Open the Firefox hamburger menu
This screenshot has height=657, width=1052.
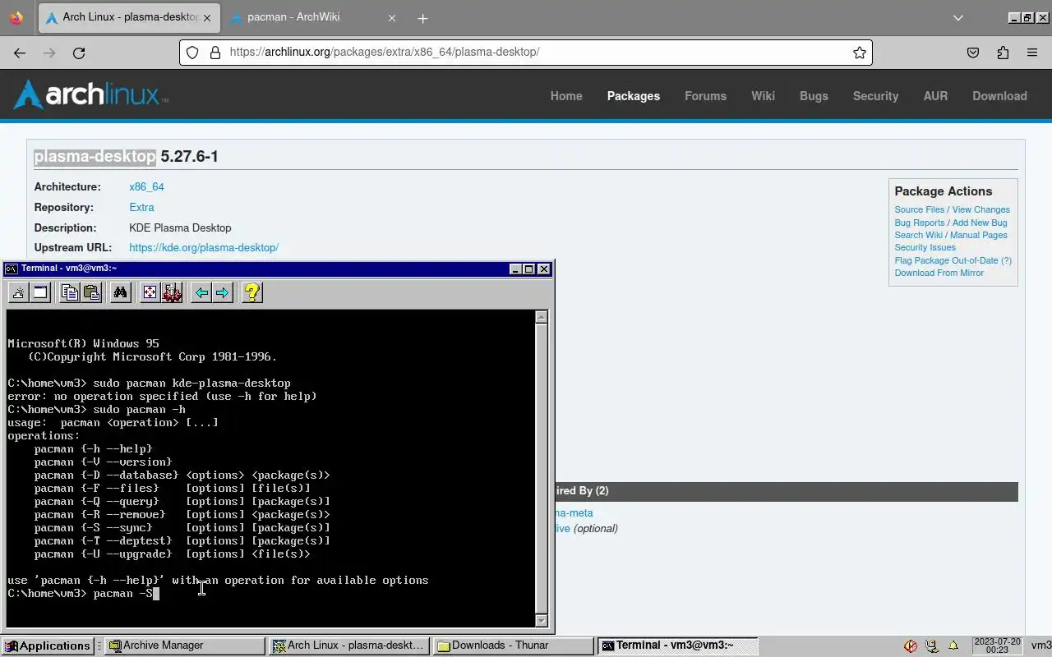pos(1032,53)
